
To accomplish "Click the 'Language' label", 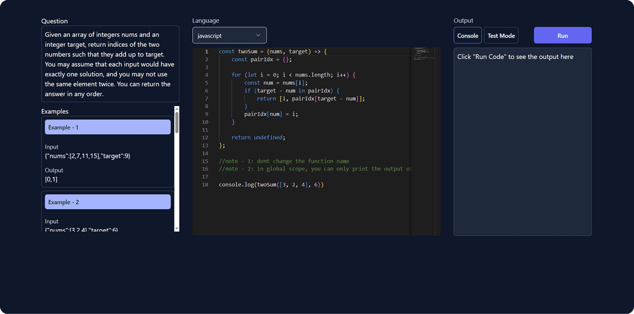I will click(x=206, y=21).
